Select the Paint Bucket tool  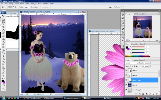coord(3,47)
